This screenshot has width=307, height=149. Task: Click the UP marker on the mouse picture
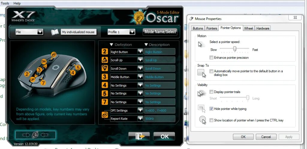[x=32, y=79]
